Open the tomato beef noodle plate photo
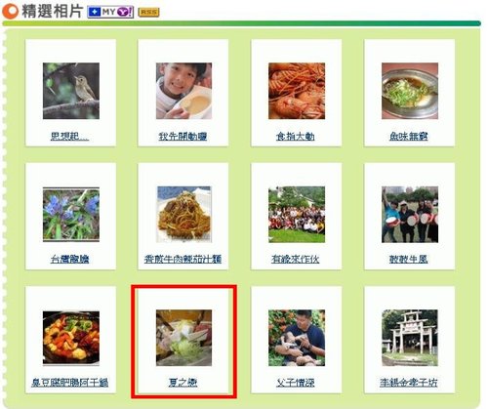 (183, 215)
